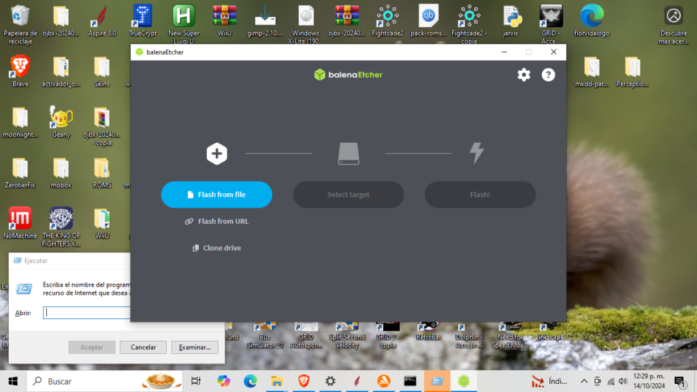
Task: Select the moonlight folder on desktop
Action: tap(20, 122)
